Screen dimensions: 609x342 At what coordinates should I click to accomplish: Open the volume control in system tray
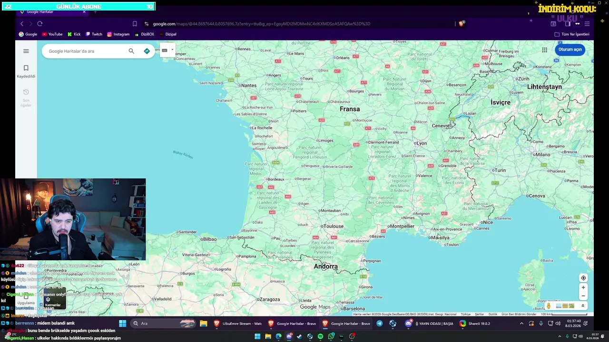tap(558, 323)
